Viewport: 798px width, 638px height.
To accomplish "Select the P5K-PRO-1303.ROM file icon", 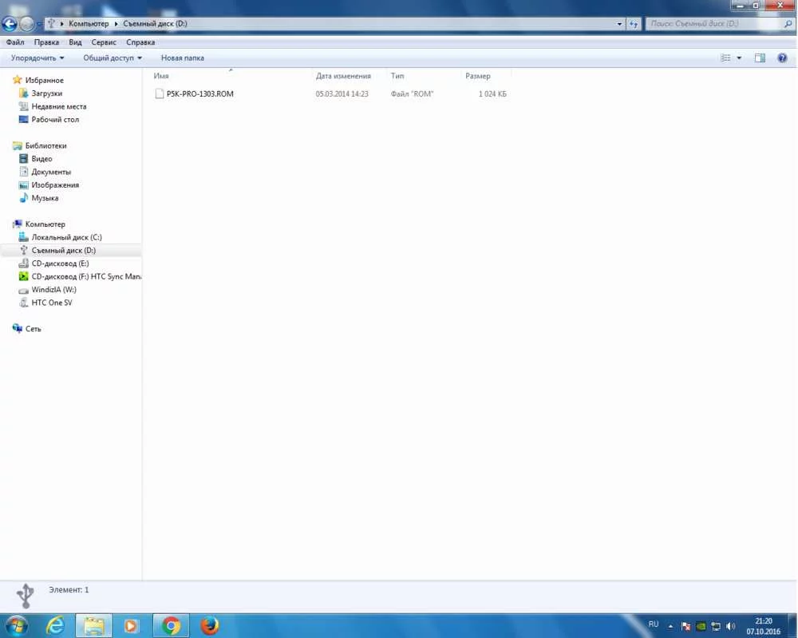I will click(160, 93).
